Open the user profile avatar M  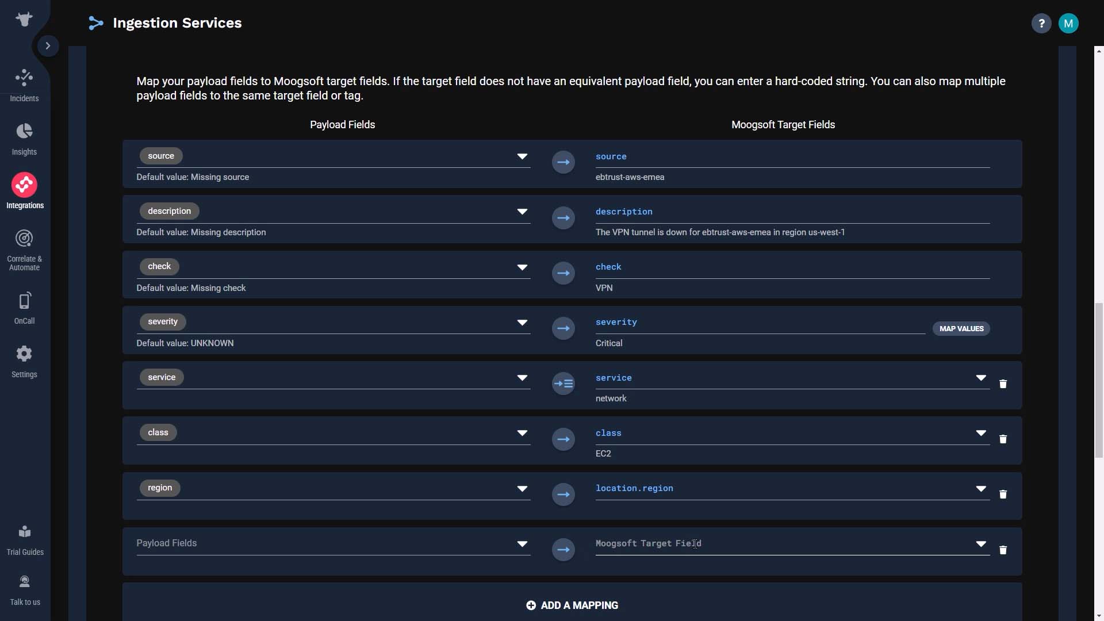click(1068, 24)
